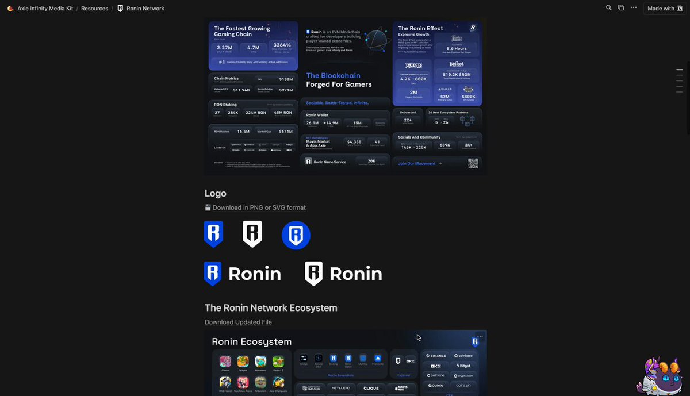
Task: Click the Binance exchange logo
Action: pyautogui.click(x=435, y=356)
